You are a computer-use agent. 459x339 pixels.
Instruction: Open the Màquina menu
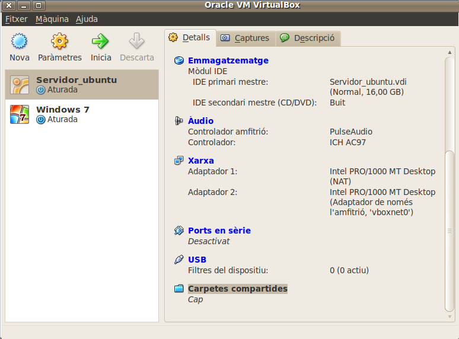pos(52,19)
